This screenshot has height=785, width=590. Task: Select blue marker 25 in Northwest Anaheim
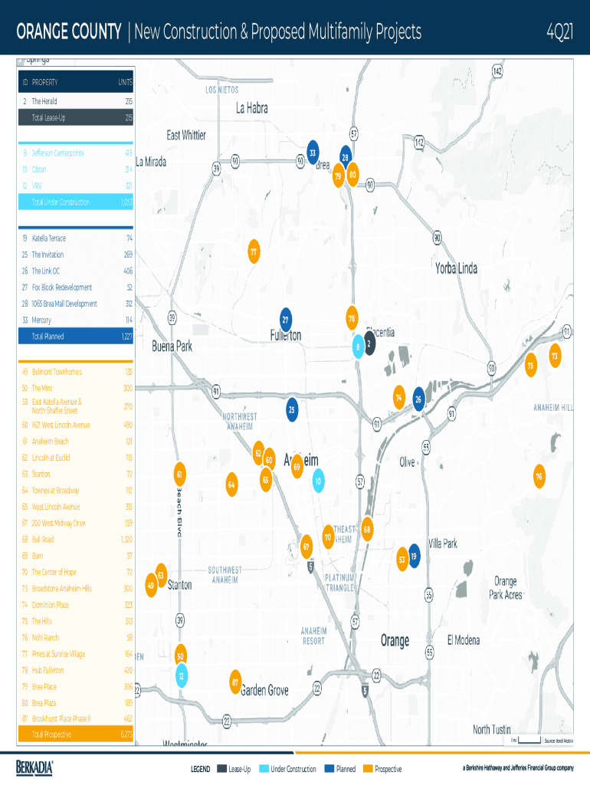(x=292, y=409)
